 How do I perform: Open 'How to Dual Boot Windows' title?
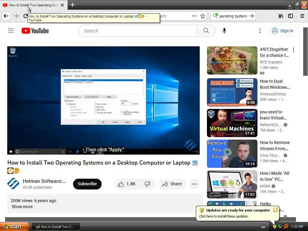tap(275, 84)
